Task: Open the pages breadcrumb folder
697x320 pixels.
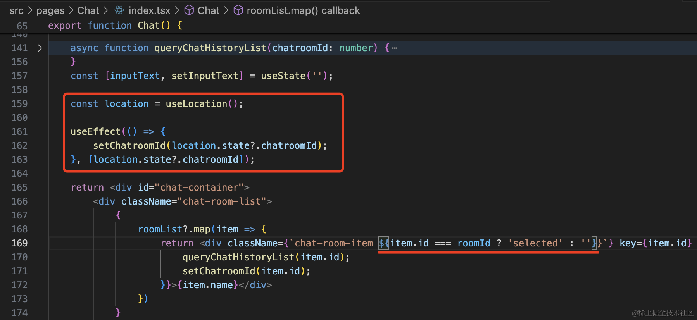Action: click(50, 10)
